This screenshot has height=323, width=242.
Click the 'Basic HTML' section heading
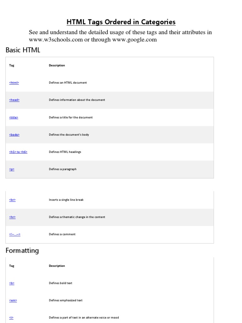tap(23, 50)
